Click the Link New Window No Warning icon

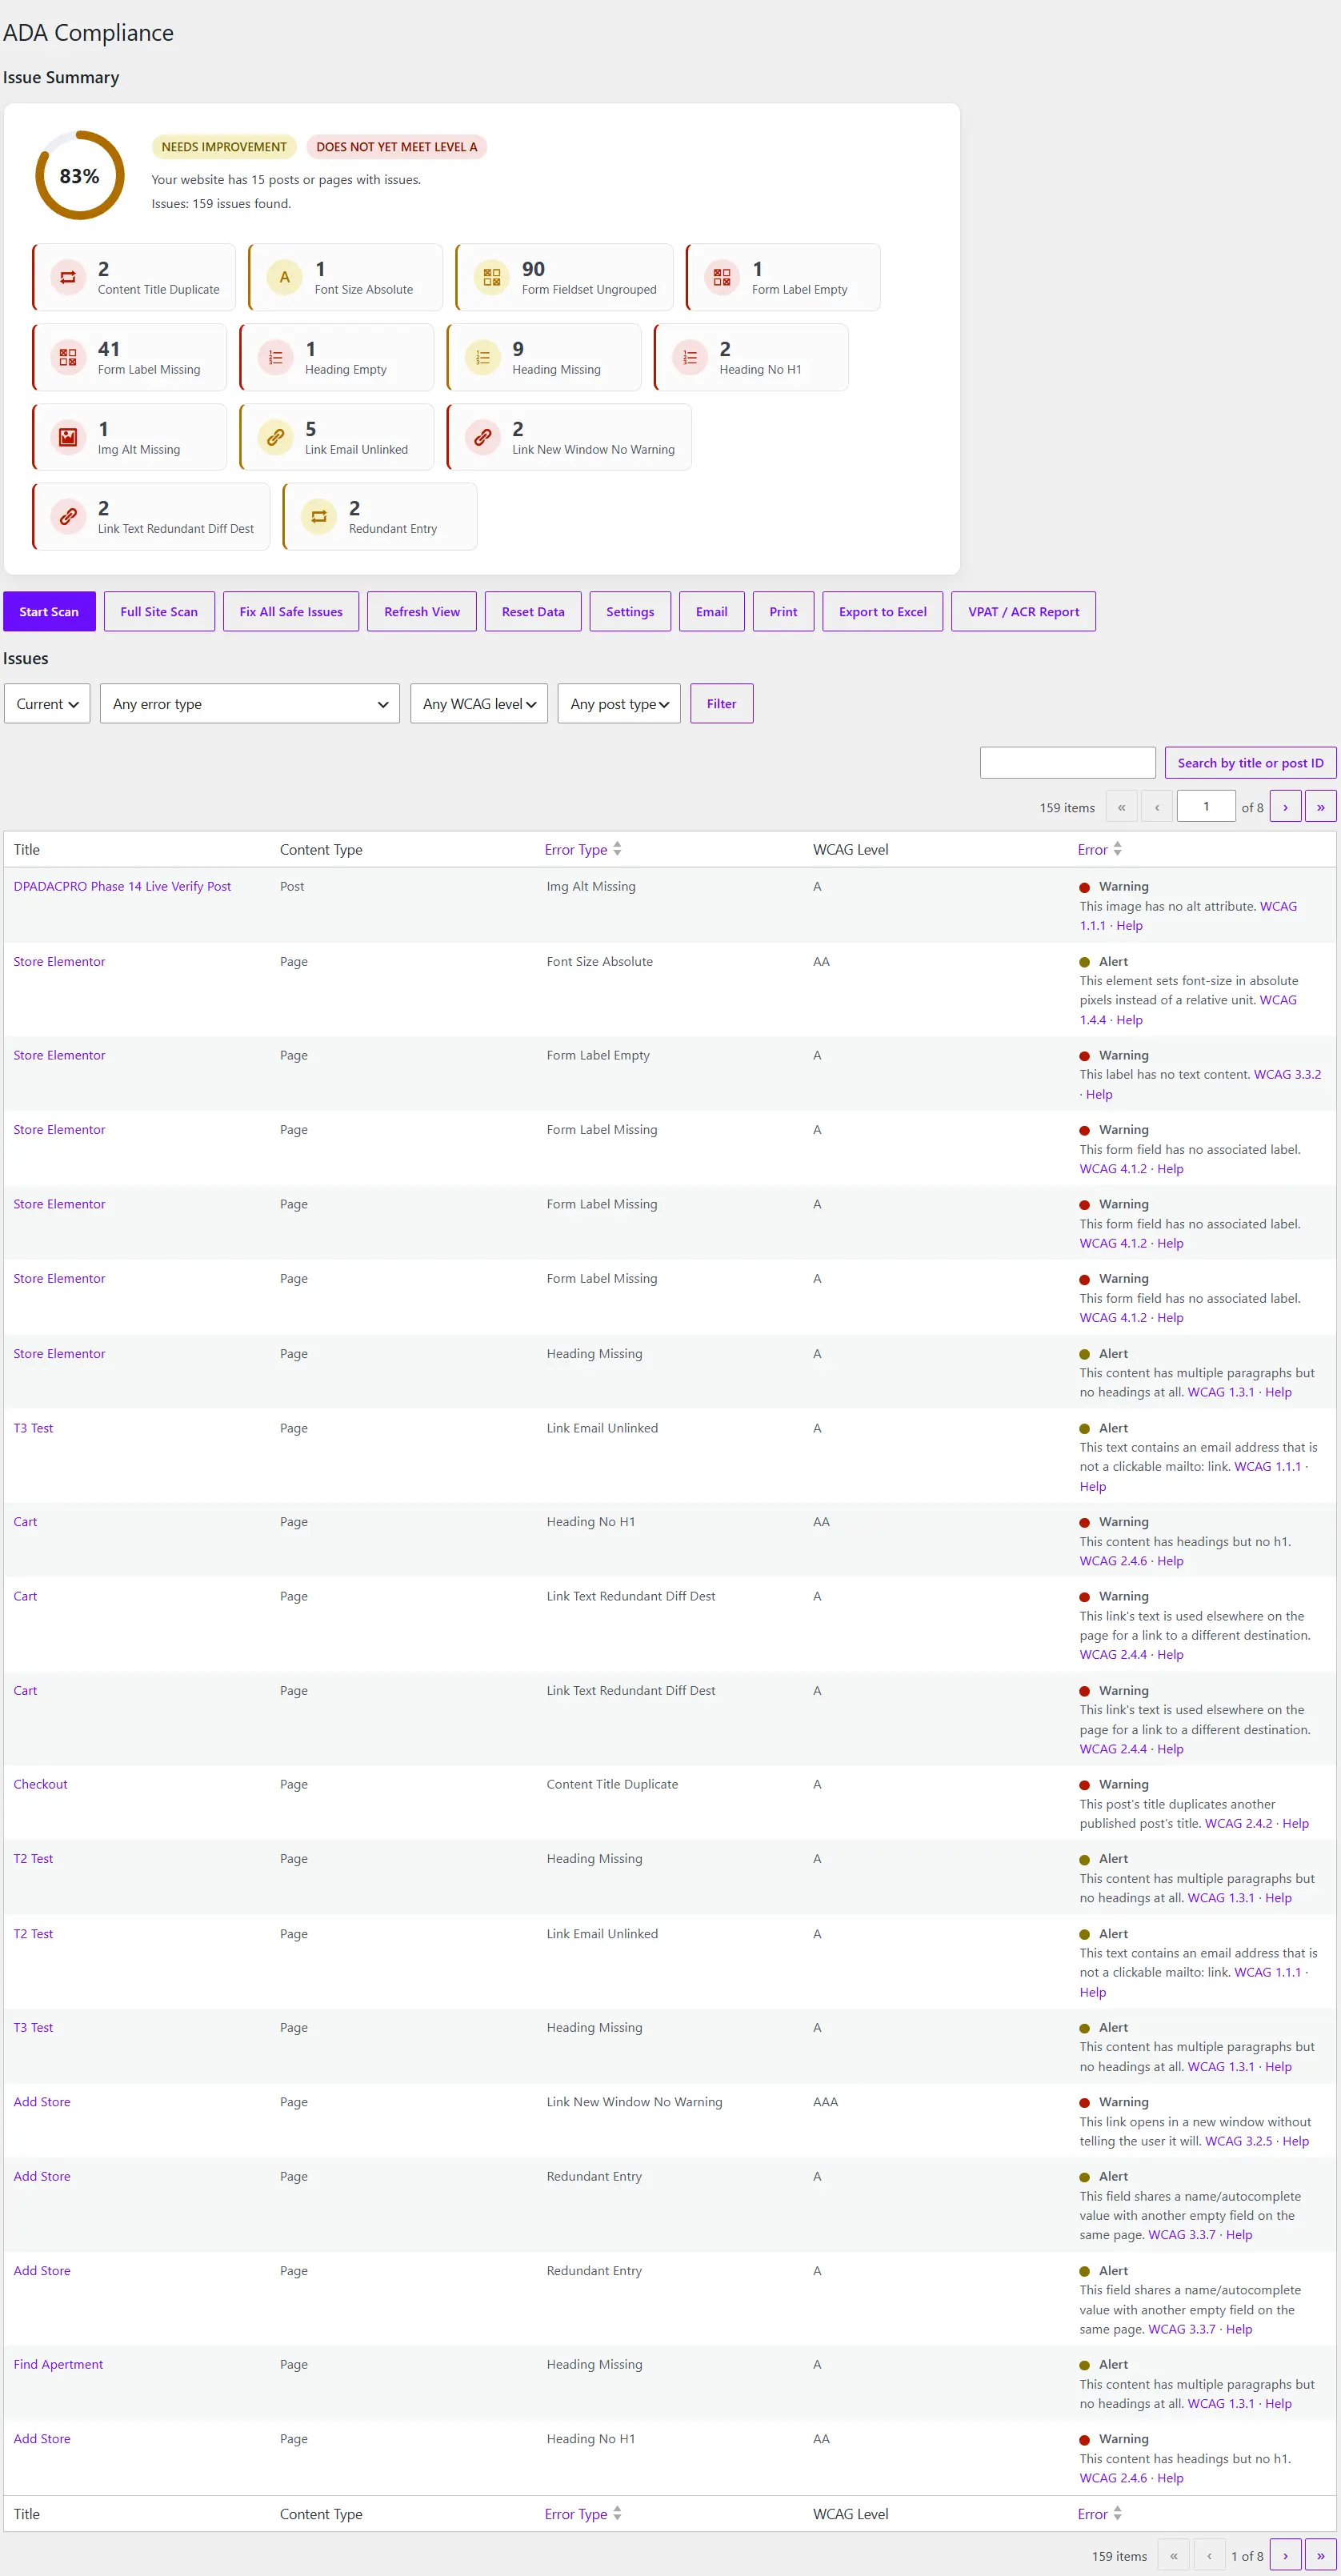click(483, 437)
